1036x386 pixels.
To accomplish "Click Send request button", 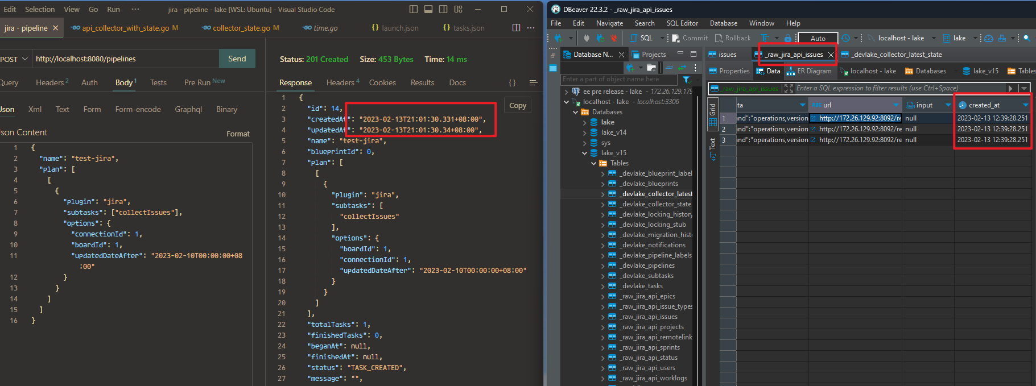I will point(237,59).
